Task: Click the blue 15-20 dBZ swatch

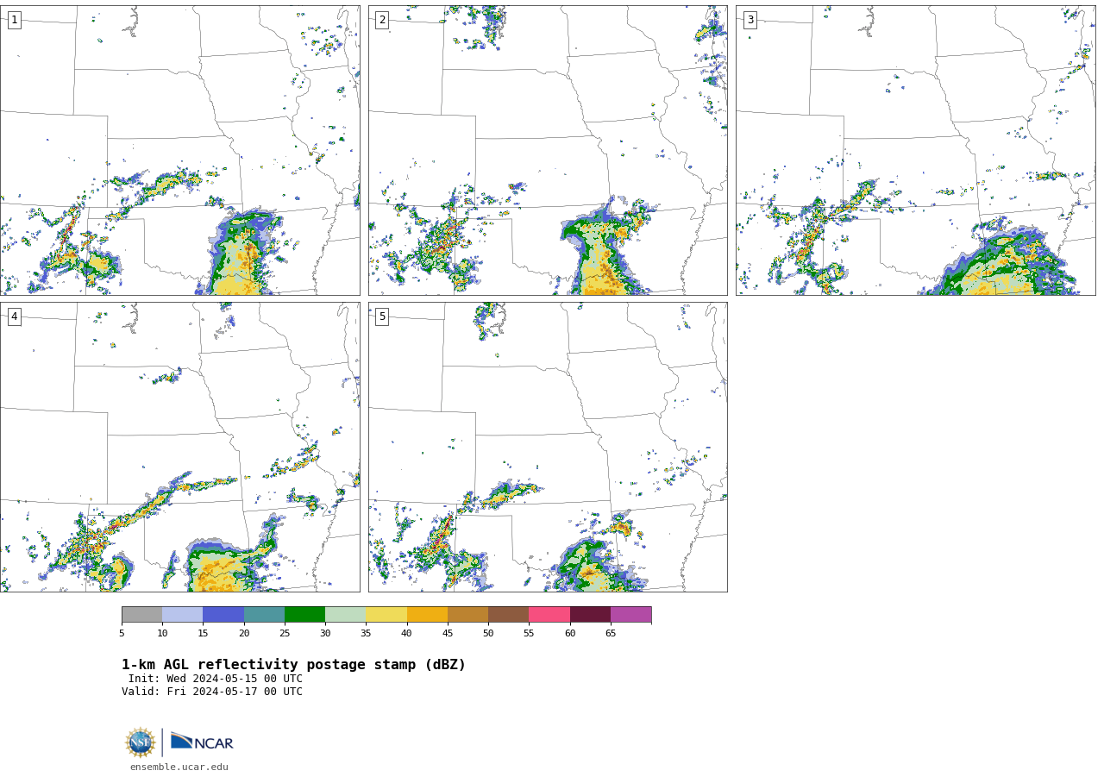Action: point(223,615)
